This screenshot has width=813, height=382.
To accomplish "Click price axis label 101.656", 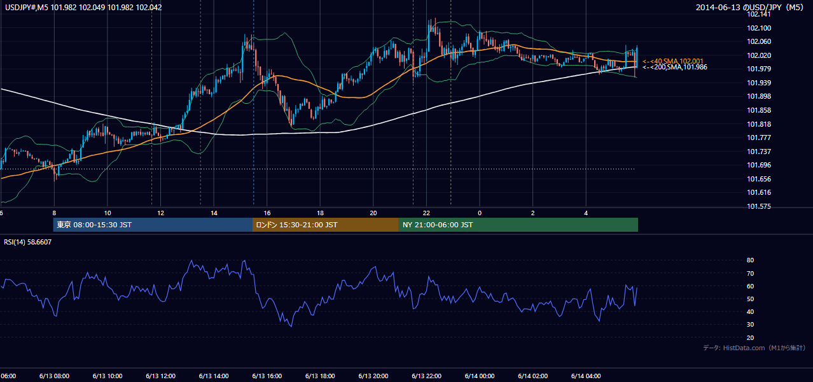I will (758, 179).
